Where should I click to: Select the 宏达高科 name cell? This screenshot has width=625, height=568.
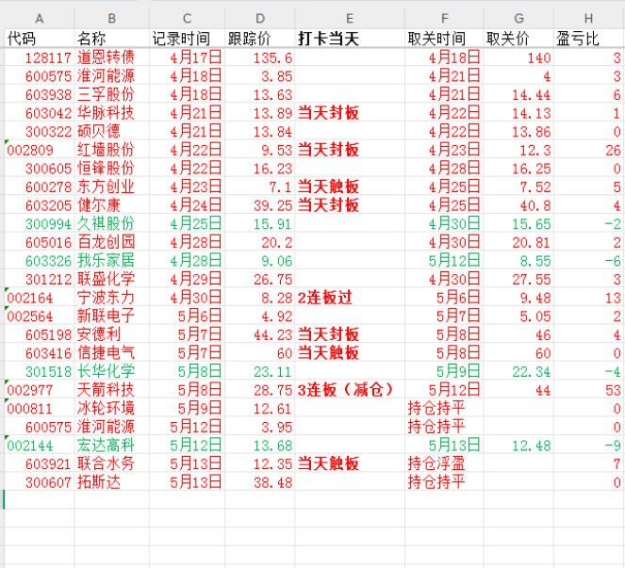(111, 445)
